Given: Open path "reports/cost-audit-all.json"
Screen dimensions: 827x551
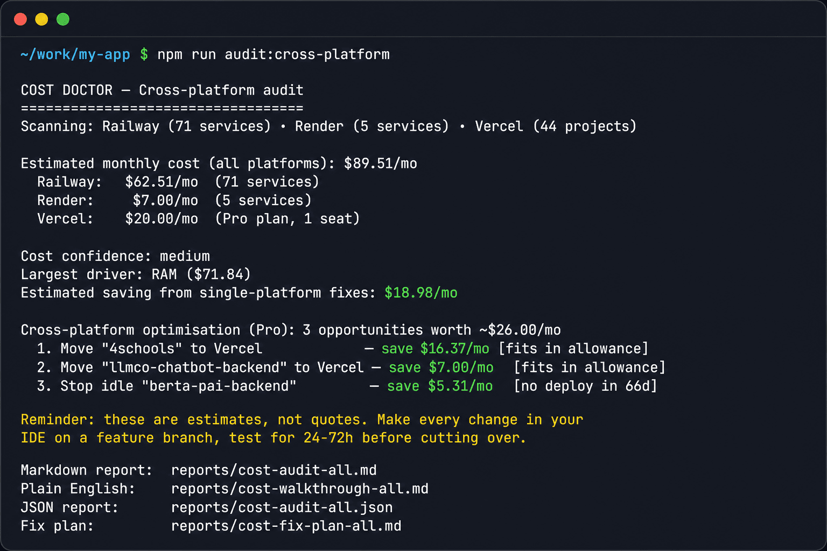Looking at the screenshot, I should tap(282, 507).
